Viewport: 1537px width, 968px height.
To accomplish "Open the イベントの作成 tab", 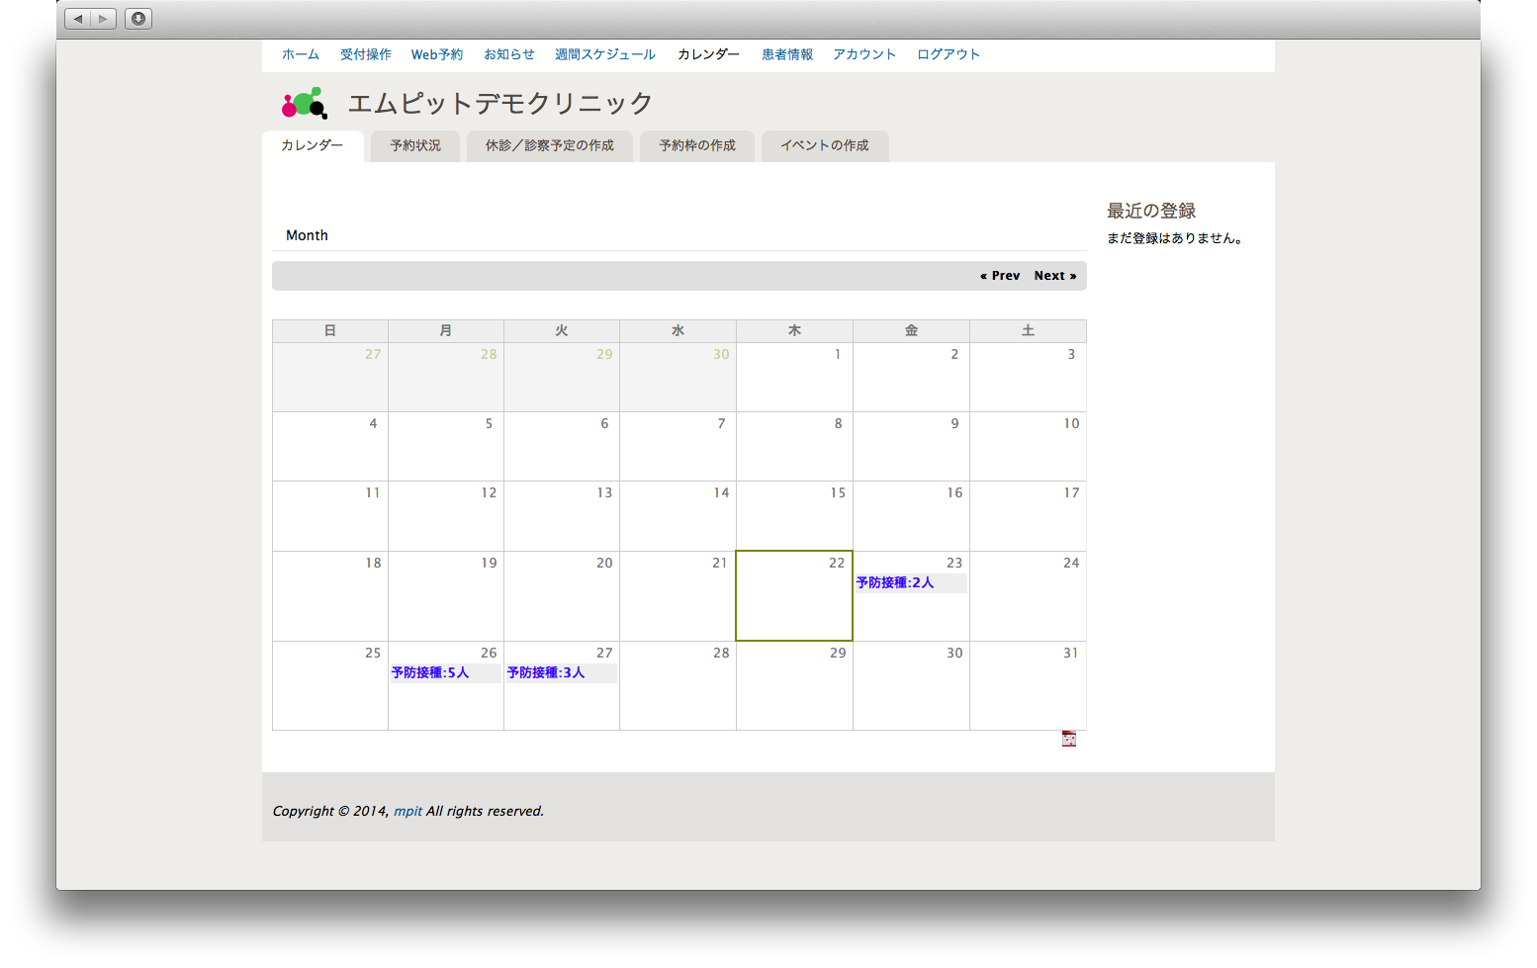I will [x=825, y=145].
